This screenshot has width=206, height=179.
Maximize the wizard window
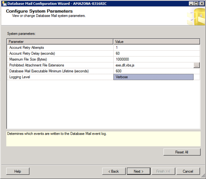[x=196, y=3]
